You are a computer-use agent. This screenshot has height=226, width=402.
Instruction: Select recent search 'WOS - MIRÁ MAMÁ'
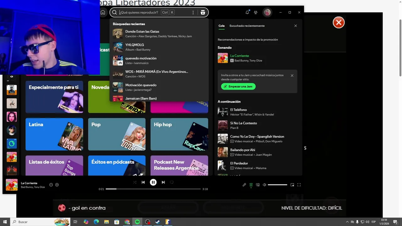(159, 74)
